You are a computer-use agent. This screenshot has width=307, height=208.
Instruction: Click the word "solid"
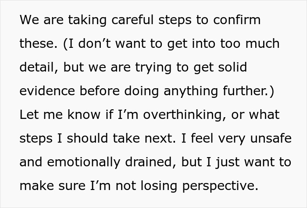pos(232,67)
